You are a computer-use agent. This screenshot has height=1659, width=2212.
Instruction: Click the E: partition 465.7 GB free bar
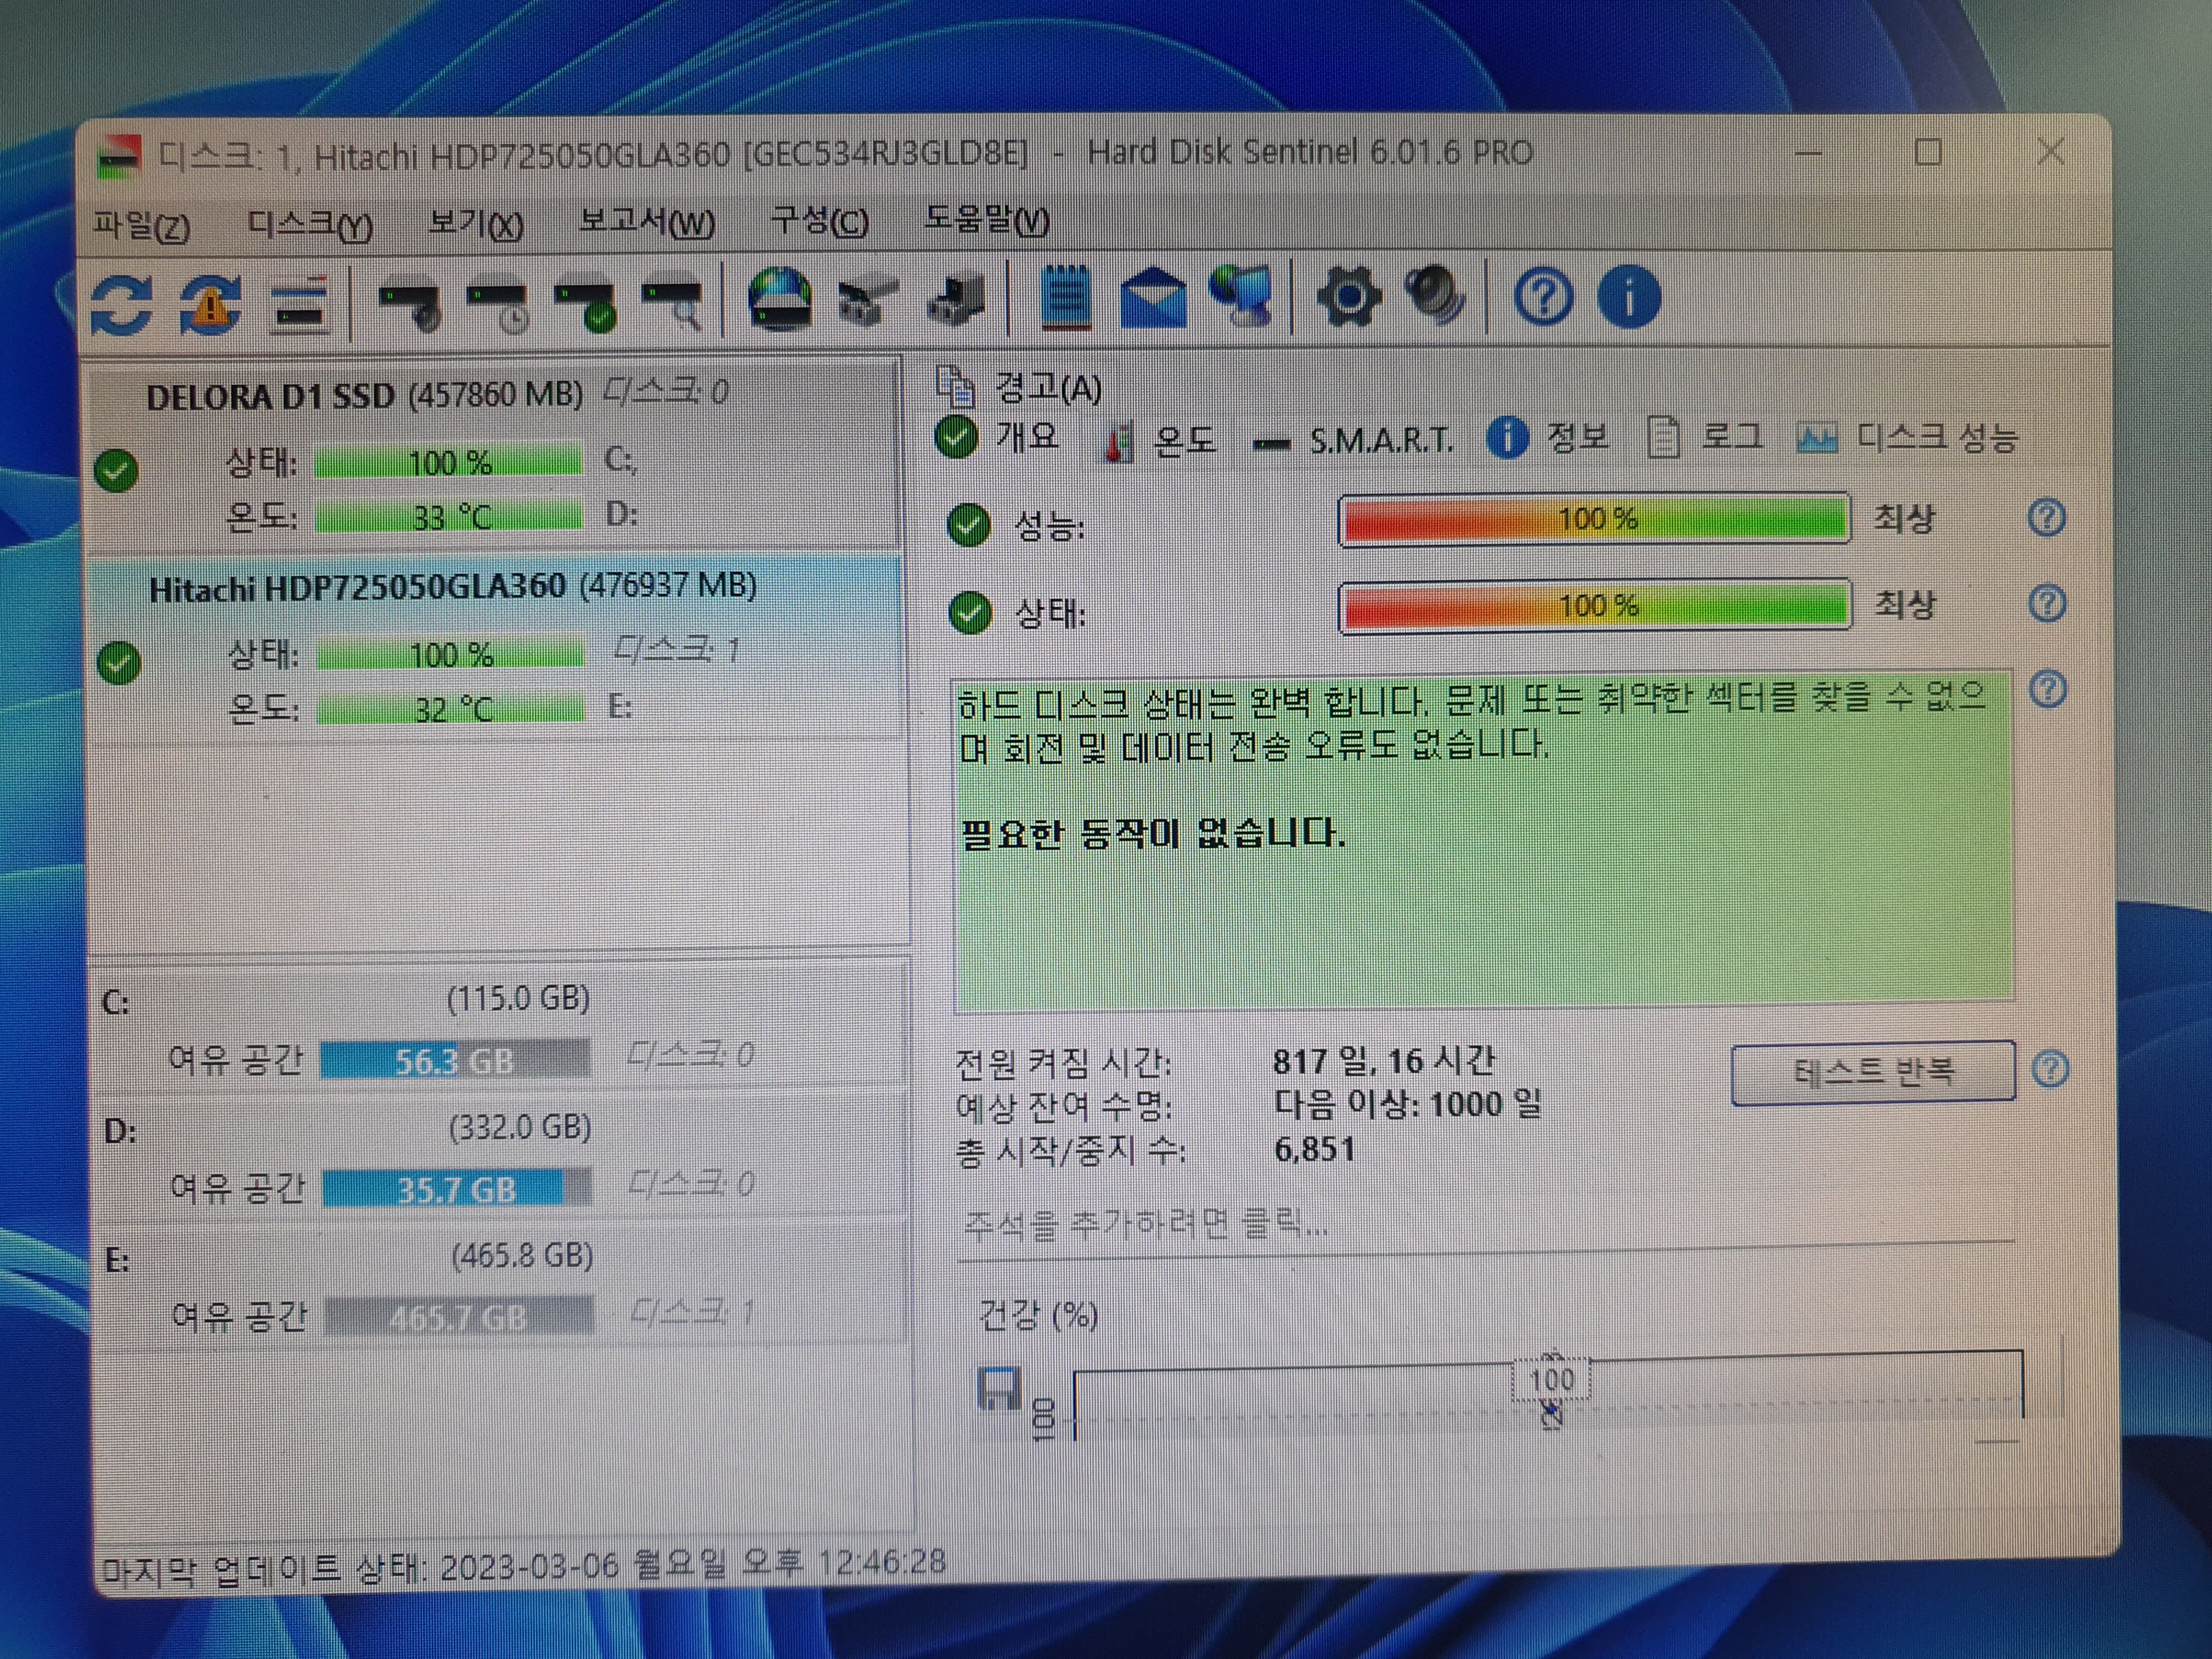[460, 1316]
